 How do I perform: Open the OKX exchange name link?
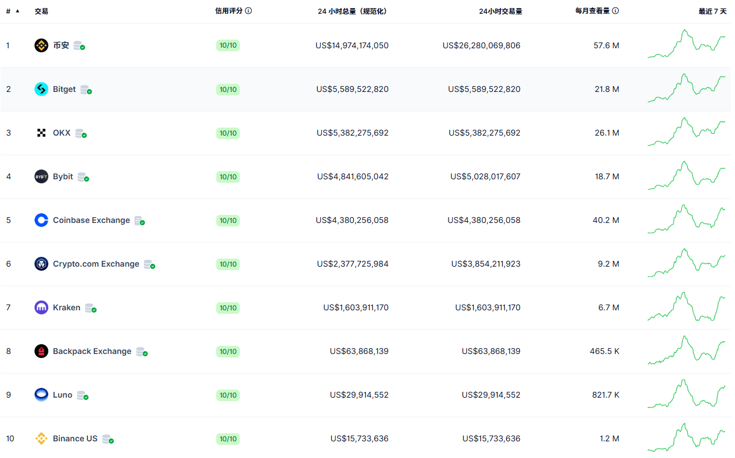(x=62, y=133)
